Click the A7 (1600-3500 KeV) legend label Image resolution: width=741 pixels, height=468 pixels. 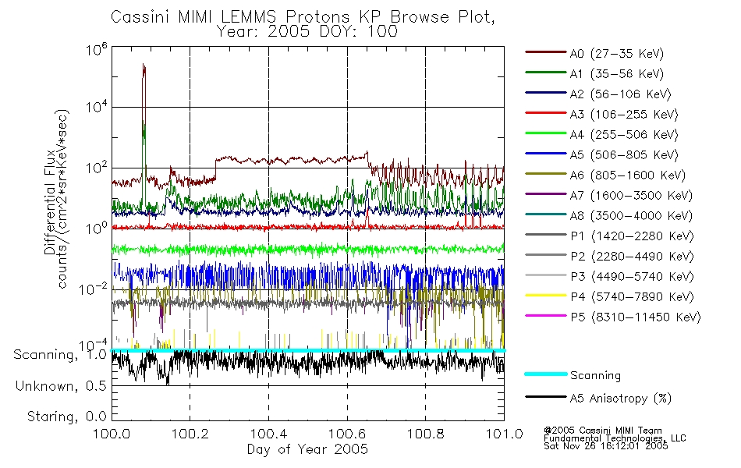coord(631,196)
